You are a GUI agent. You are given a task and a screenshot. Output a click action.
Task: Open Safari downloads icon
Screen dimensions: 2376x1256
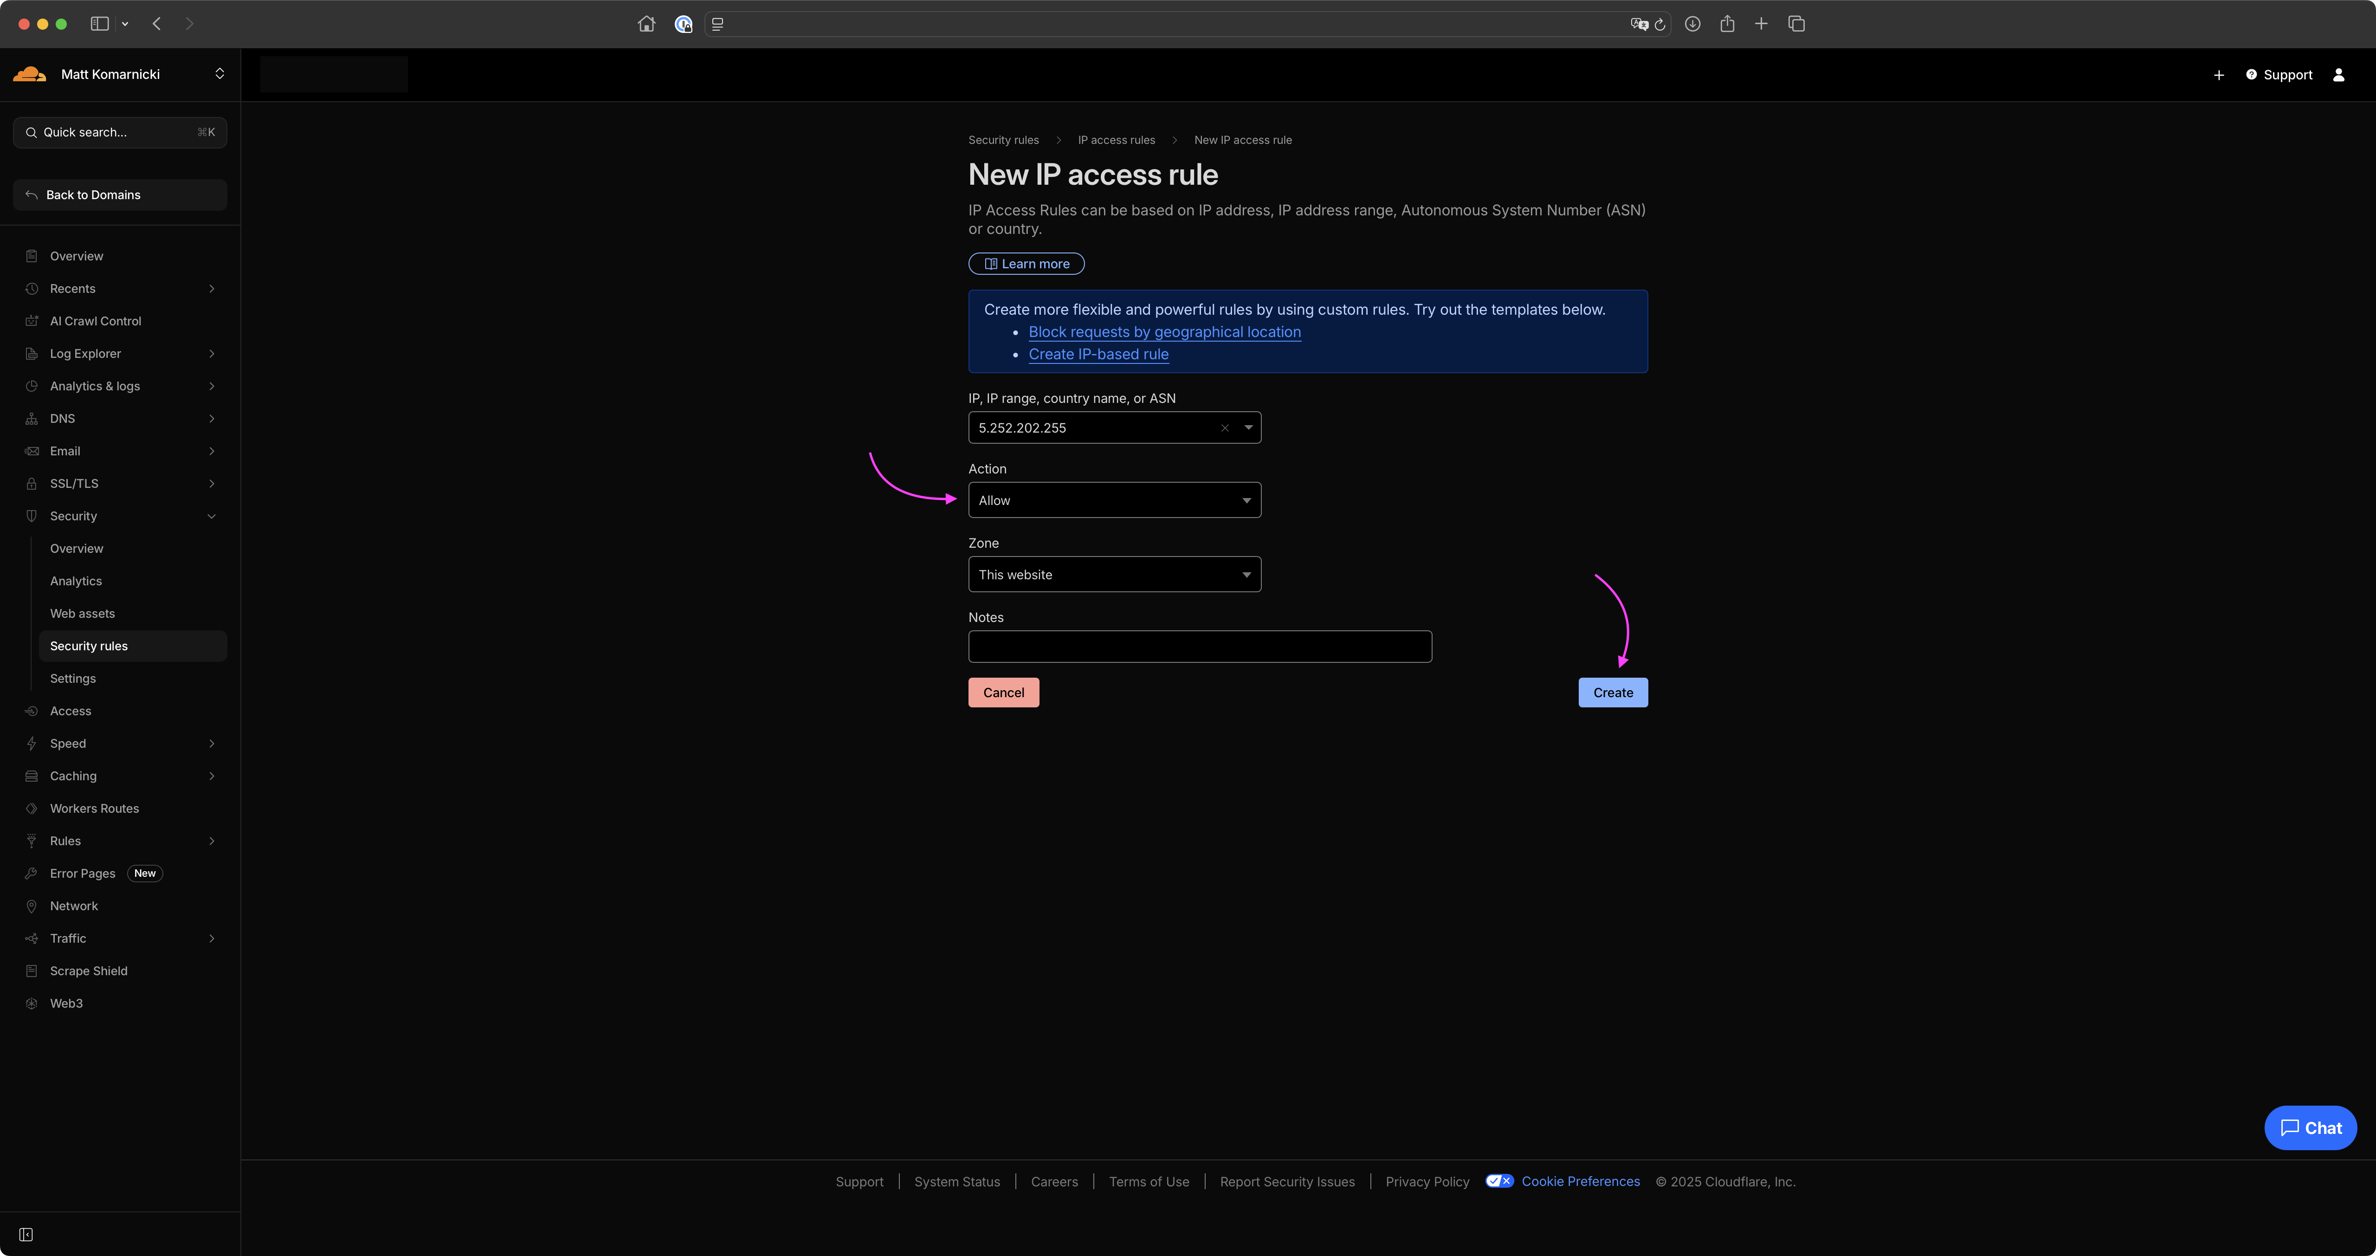(x=1692, y=24)
